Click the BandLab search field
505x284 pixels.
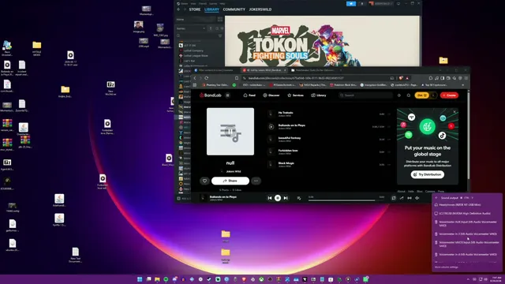click(365, 95)
